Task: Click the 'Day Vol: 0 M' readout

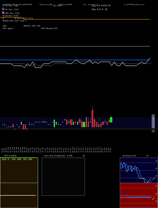Action: (99, 9)
